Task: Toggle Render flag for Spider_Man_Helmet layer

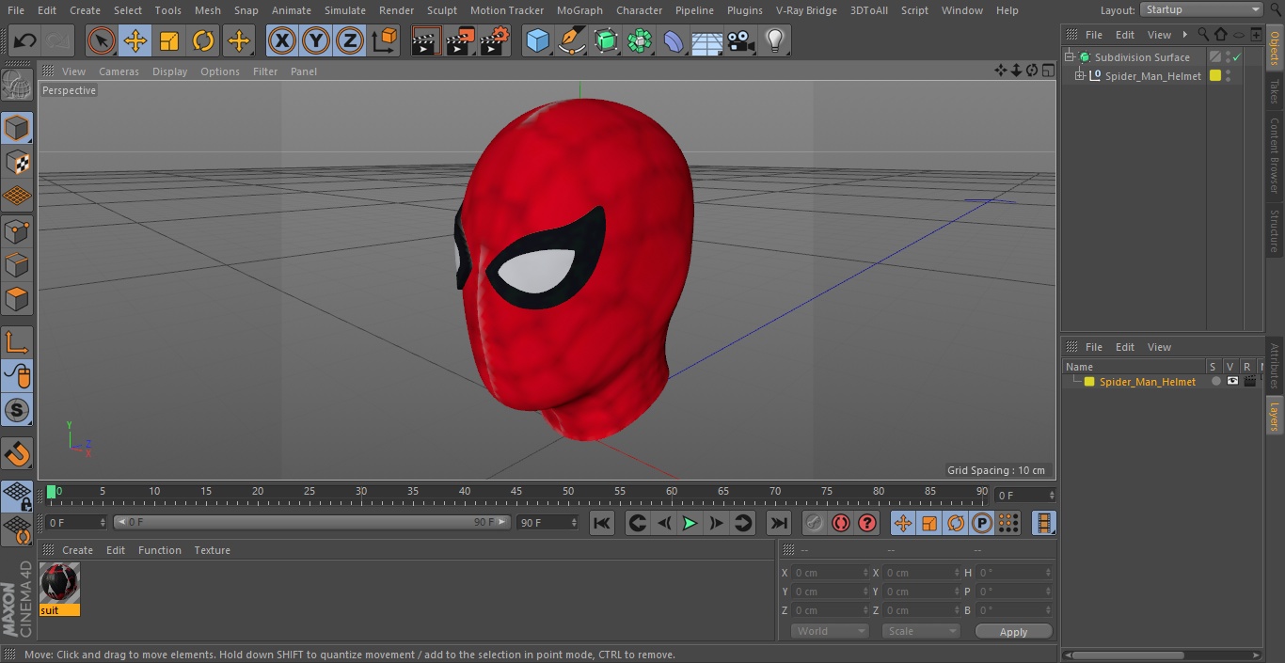Action: point(1249,382)
